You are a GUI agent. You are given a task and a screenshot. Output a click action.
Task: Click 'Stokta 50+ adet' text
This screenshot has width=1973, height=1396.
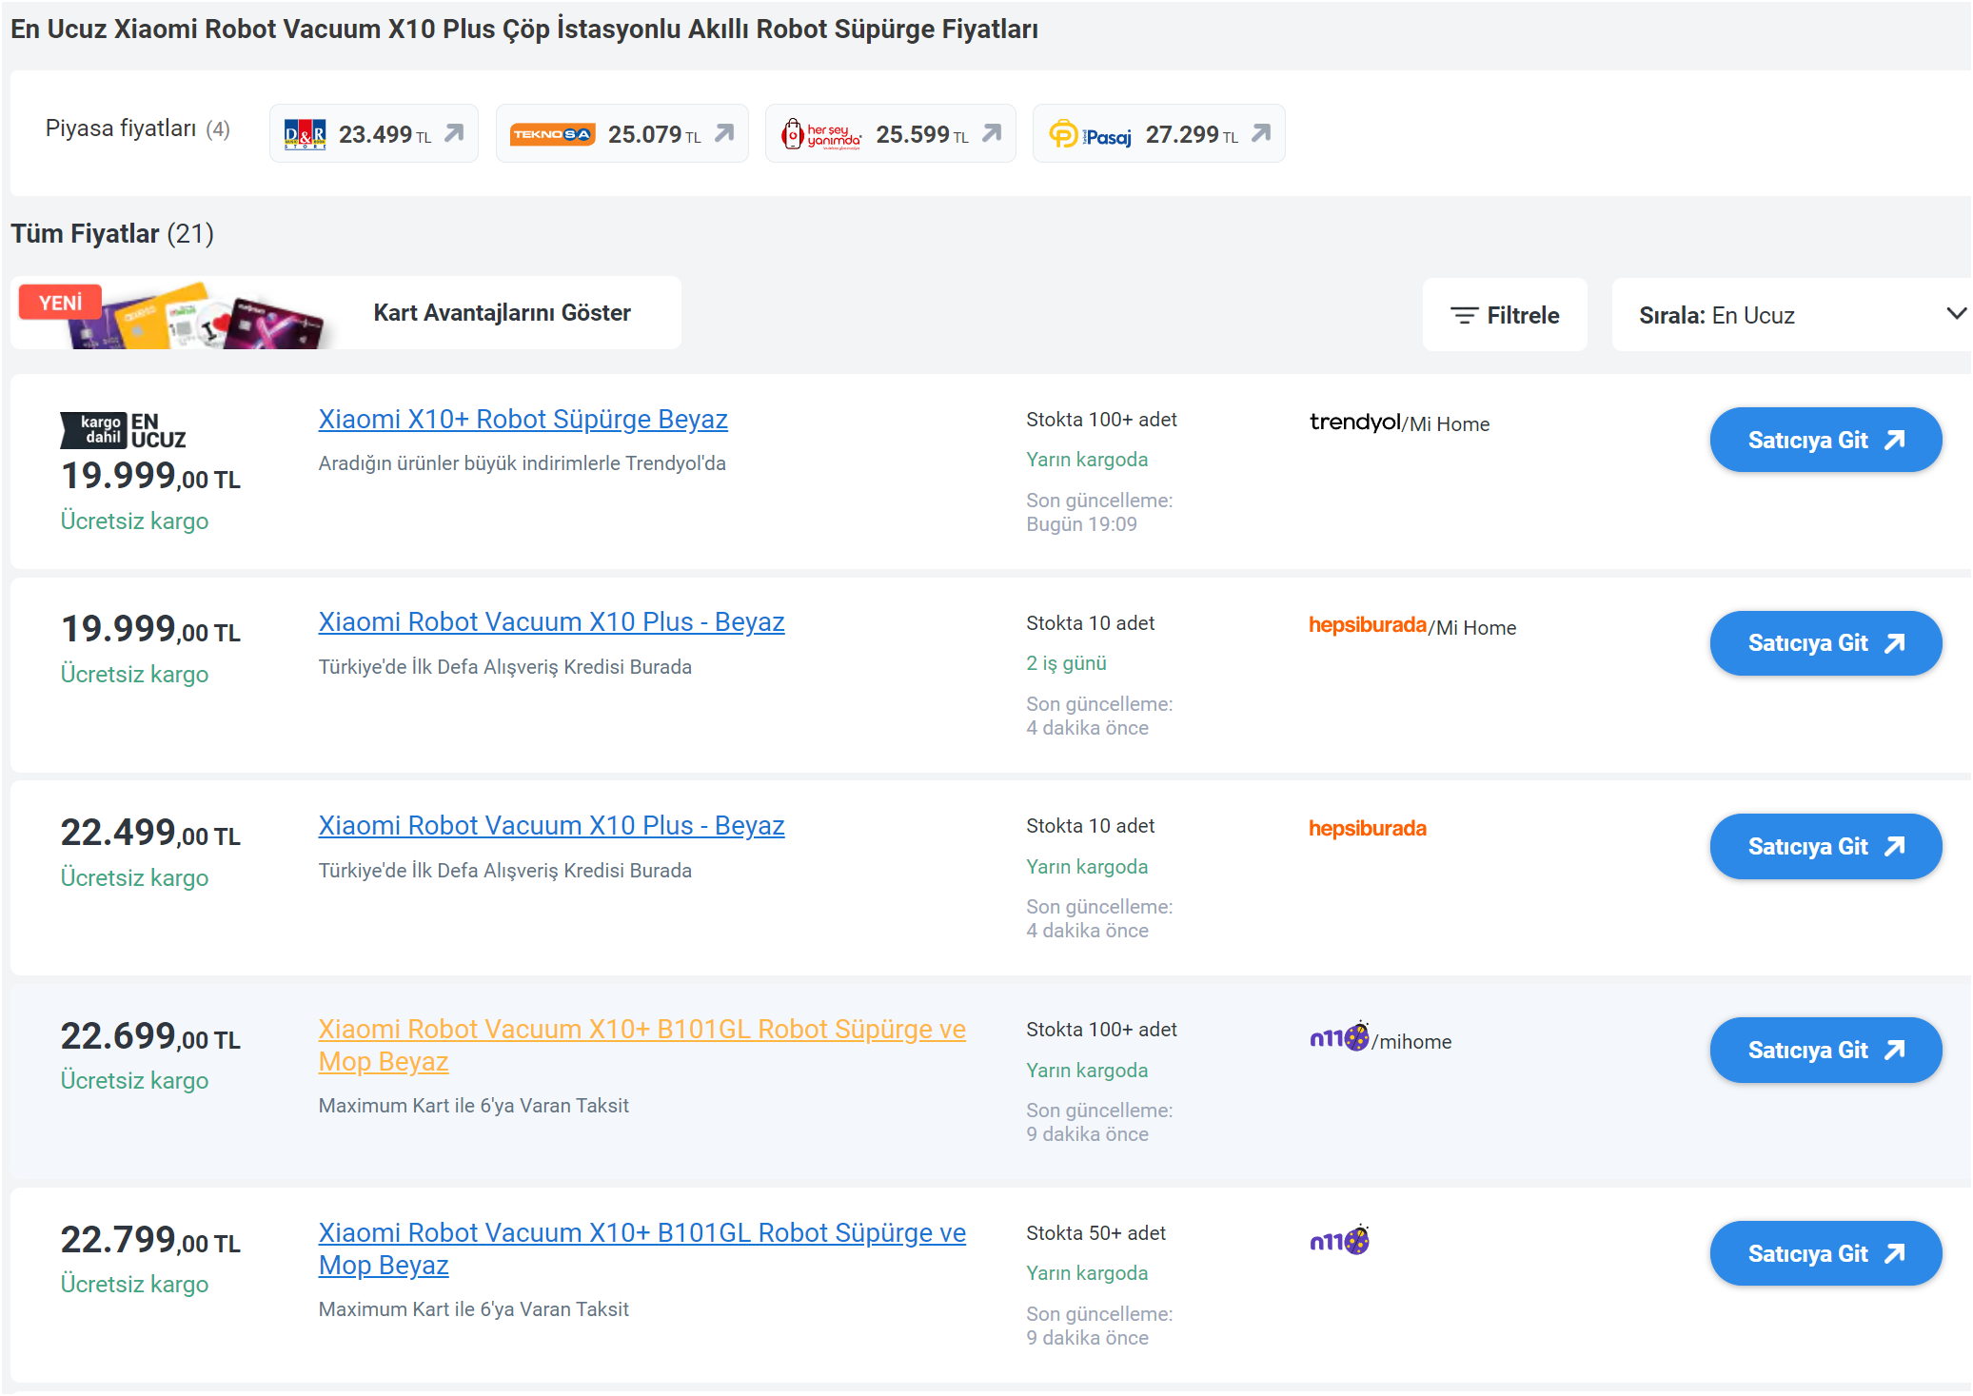click(1095, 1232)
